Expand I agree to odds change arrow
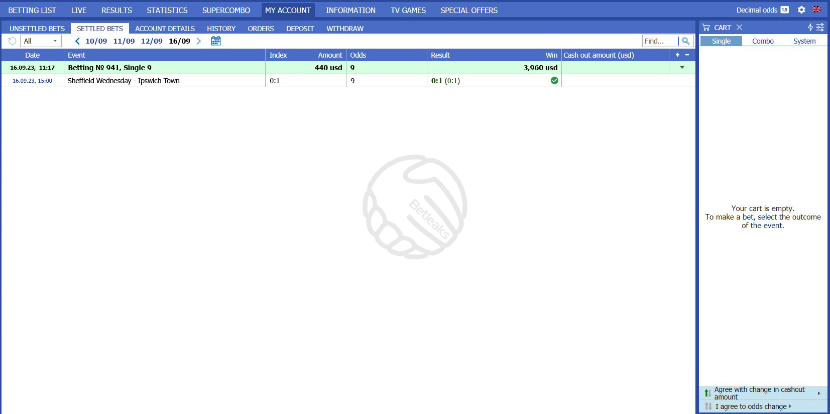The height and width of the screenshot is (414, 830). coord(790,406)
